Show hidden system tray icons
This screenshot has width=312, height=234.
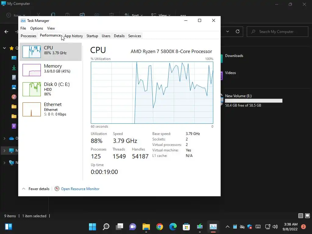point(227,227)
